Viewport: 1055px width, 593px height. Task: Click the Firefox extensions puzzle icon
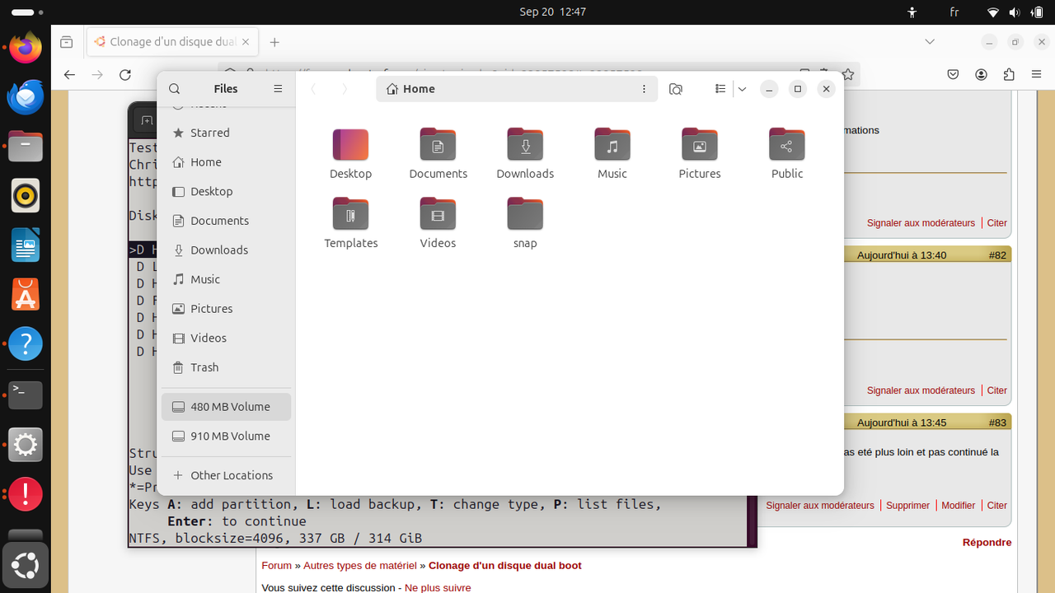point(1008,74)
